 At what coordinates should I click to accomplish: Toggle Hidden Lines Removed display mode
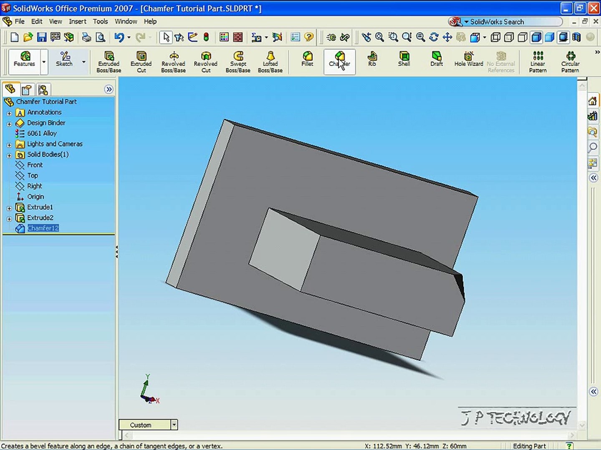pos(523,37)
